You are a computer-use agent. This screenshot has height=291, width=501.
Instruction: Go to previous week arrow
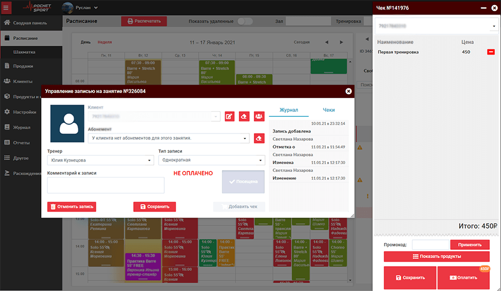(327, 42)
